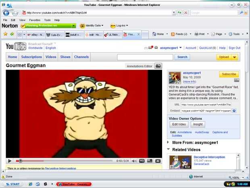Screen dimensions: 250x188
Task: Click the Tools gear toolbar icon
Action: (230, 34)
